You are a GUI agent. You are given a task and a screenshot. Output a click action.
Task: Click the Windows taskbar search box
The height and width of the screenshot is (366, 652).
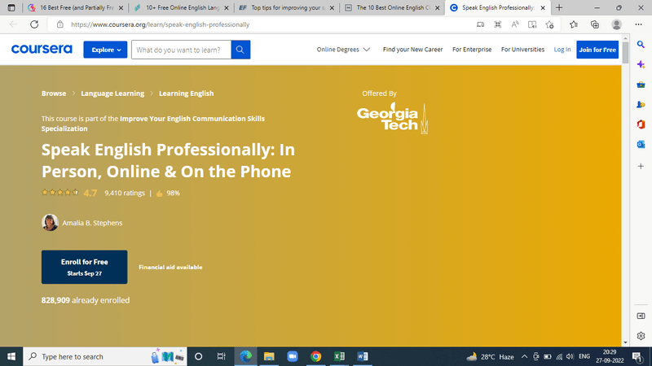pos(105,356)
